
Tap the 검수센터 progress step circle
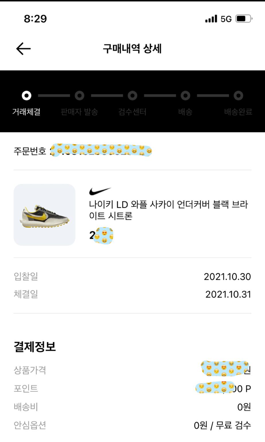click(x=132, y=96)
